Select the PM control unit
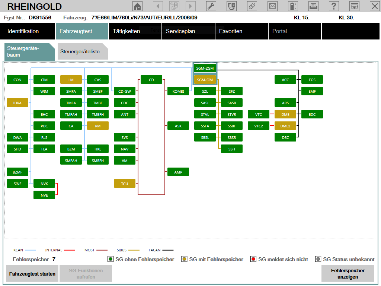The image size is (381, 286). click(98, 126)
